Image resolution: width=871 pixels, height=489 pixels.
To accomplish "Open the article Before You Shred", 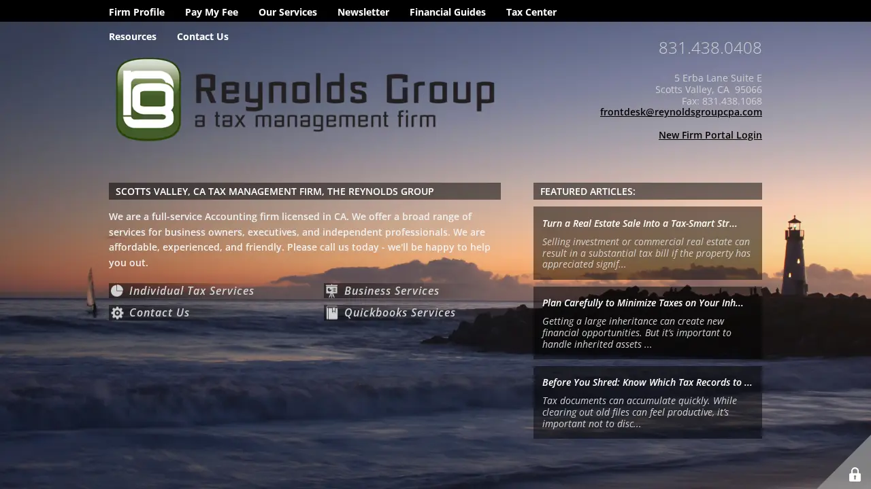I will tap(647, 382).
